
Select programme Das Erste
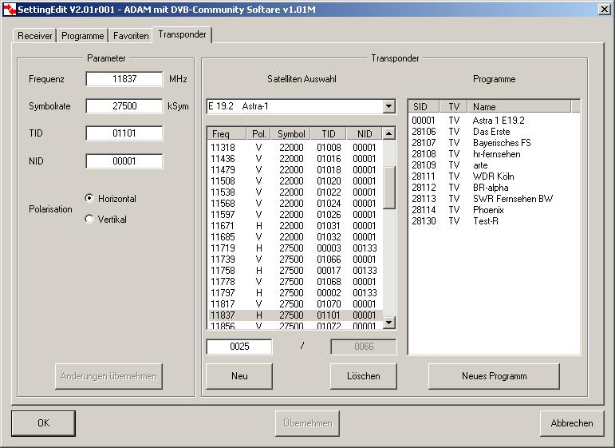pos(494,132)
